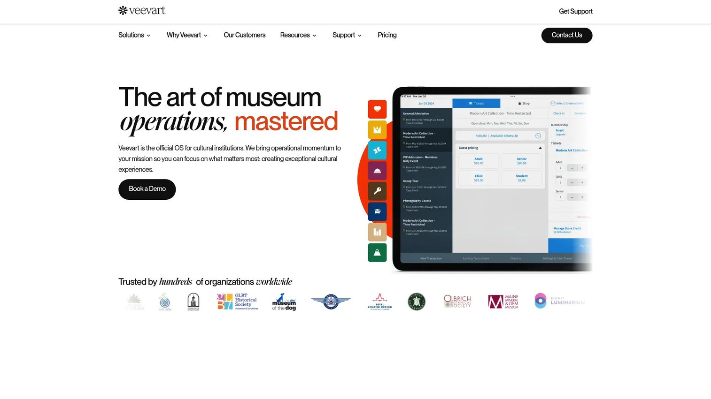Image resolution: width=711 pixels, height=399 pixels.
Task: Switch to the Shop tab in tablet
Action: pyautogui.click(x=524, y=103)
